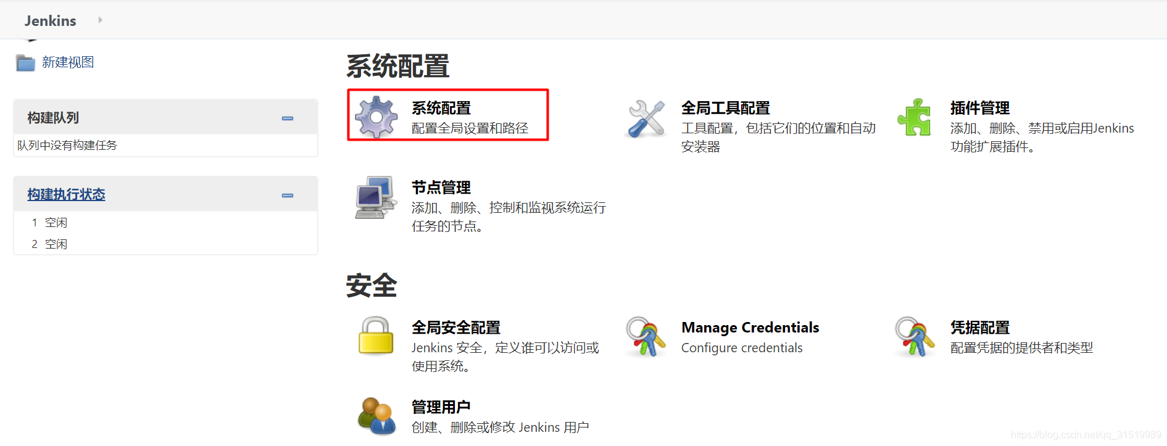1167x446 pixels.
Task: Click the computer icon for 节点管理
Action: (376, 197)
